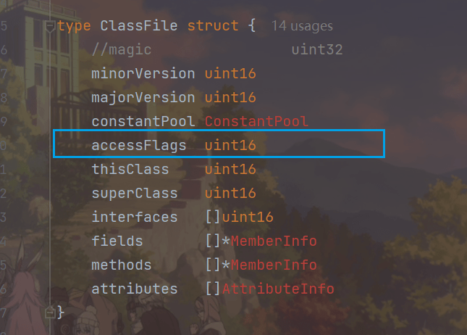The height and width of the screenshot is (335, 467).
Task: Click the majorVersion field name
Action: coord(143,98)
